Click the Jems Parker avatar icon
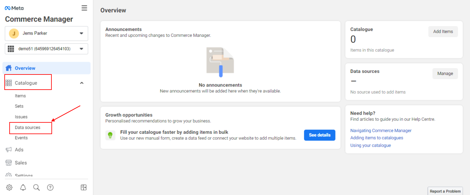 pos(14,33)
